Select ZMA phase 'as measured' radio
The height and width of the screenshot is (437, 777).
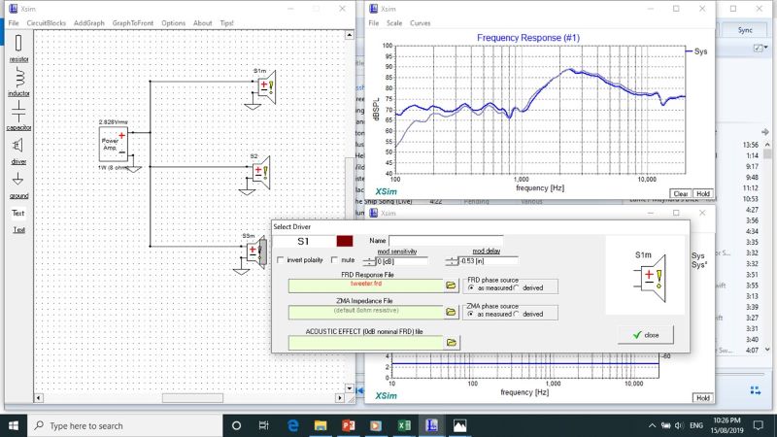[x=471, y=314]
